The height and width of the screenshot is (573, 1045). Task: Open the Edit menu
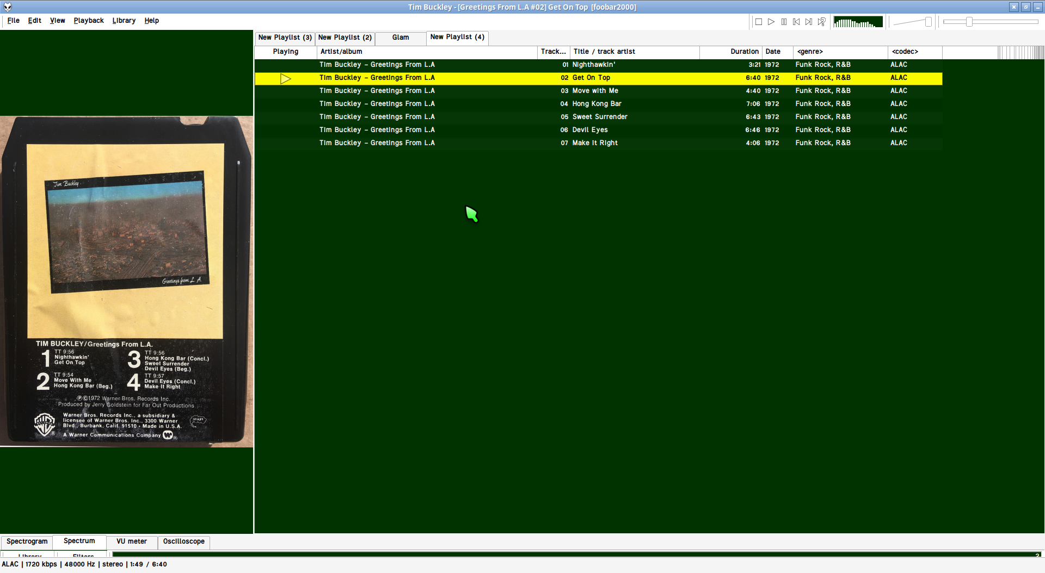[35, 21]
